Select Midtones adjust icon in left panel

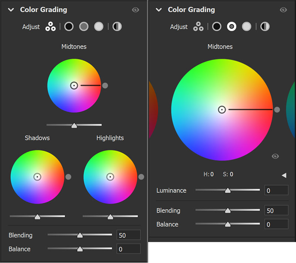point(84,27)
